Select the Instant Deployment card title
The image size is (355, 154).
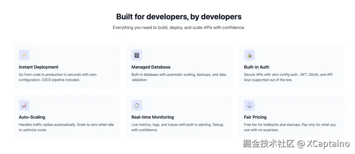click(x=38, y=67)
